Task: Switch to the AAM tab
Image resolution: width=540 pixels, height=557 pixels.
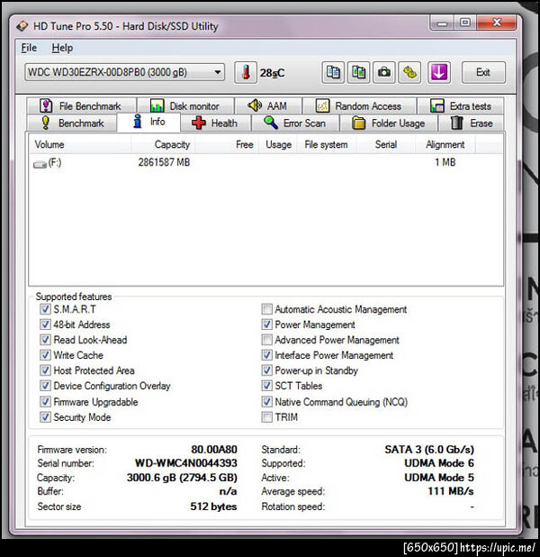Action: [268, 105]
